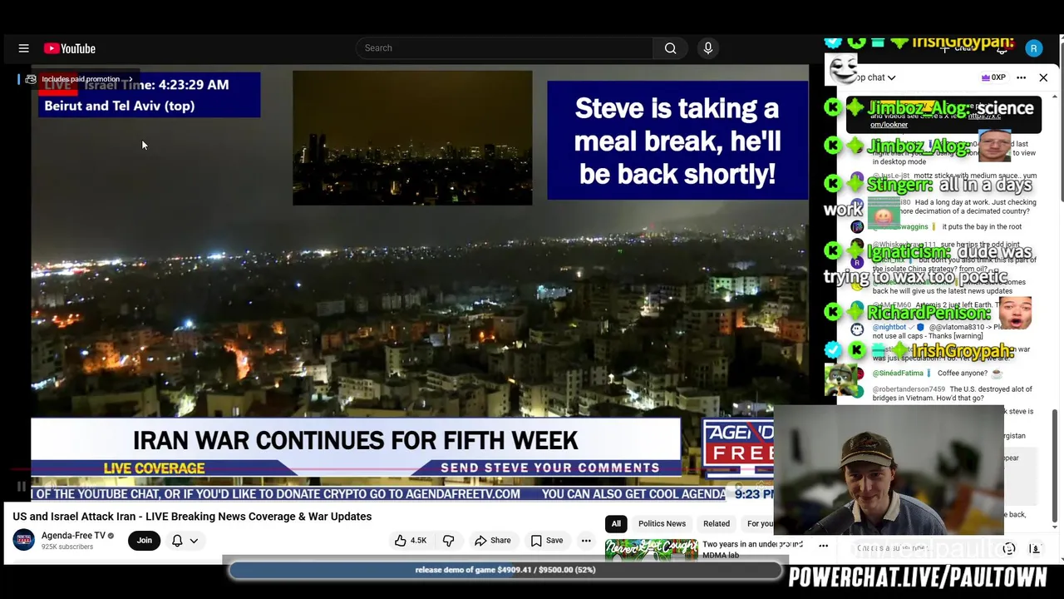Go to YouTube home via logo
Image resolution: width=1064 pixels, height=599 pixels.
pyautogui.click(x=70, y=48)
